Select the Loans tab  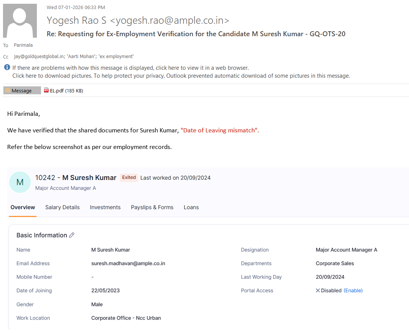click(191, 207)
